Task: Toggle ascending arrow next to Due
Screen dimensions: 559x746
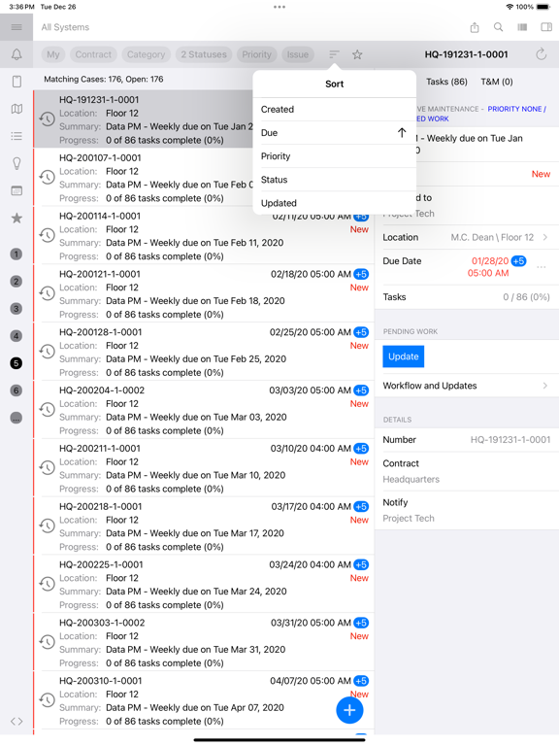Action: click(x=402, y=133)
